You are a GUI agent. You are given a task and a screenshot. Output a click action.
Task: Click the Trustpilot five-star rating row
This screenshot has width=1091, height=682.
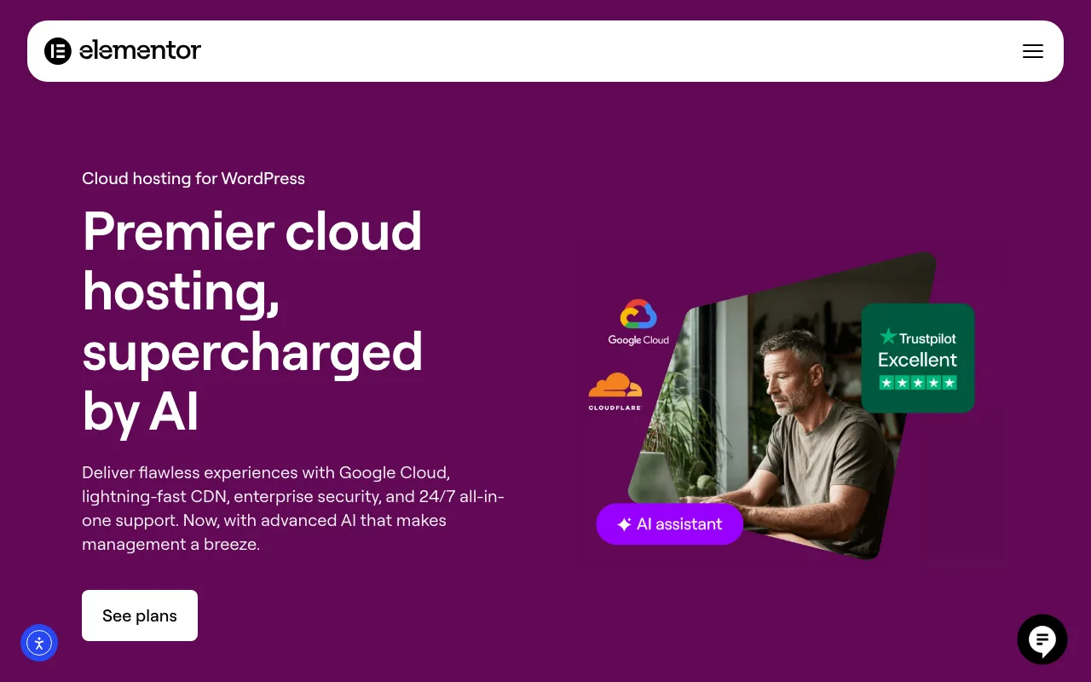(x=918, y=383)
